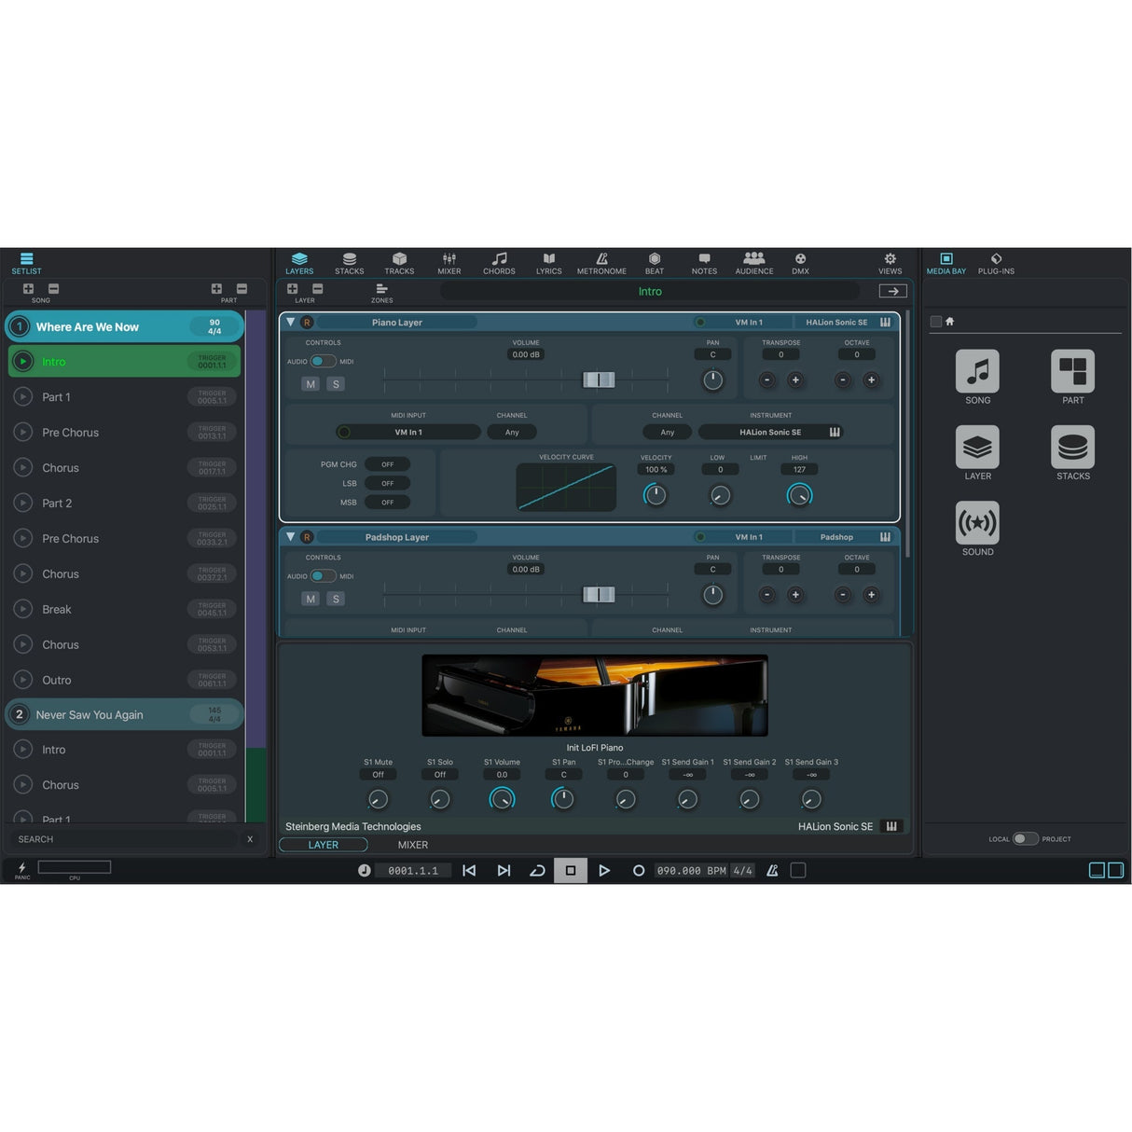1132x1132 pixels.
Task: Open the MIDI Input dropdown showing VM In 1
Action: click(x=408, y=432)
